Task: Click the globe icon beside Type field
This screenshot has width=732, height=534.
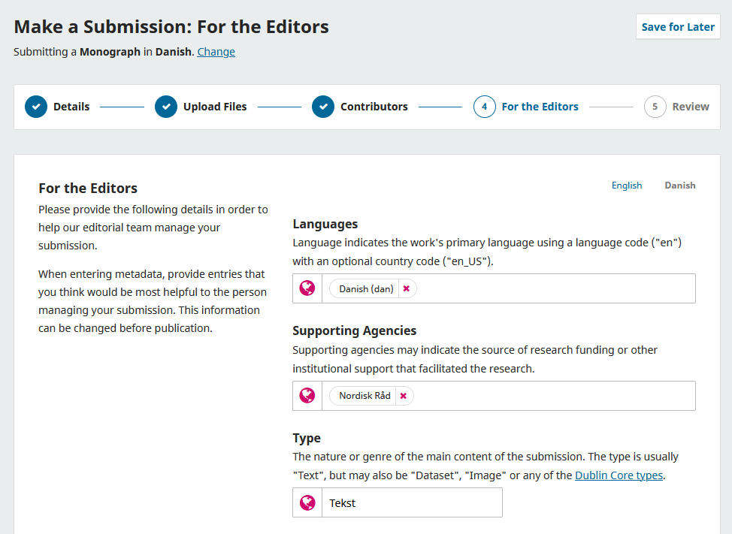Action: click(x=307, y=503)
